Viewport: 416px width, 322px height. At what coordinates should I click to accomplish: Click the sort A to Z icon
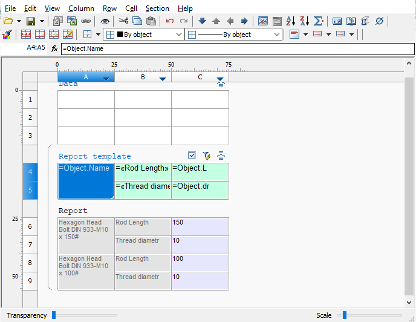pyautogui.click(x=290, y=21)
